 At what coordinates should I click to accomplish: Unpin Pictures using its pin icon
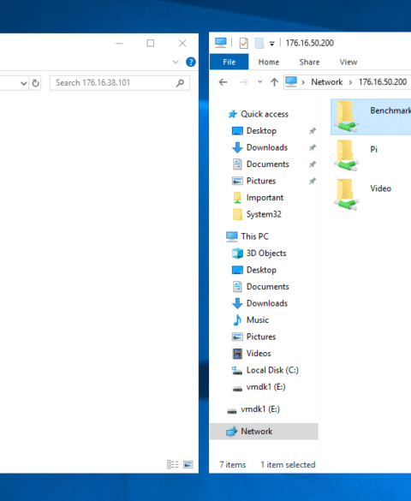click(313, 181)
